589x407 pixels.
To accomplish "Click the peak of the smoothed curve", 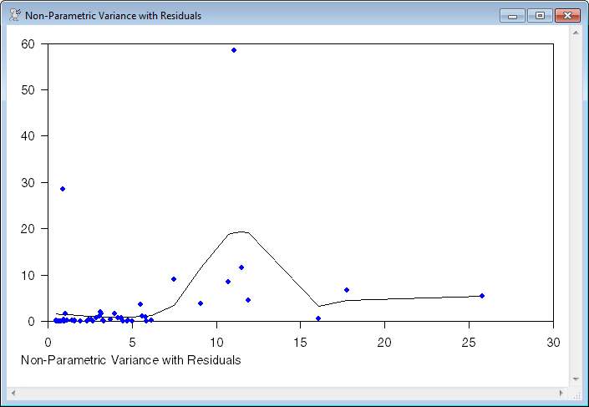I will click(241, 231).
